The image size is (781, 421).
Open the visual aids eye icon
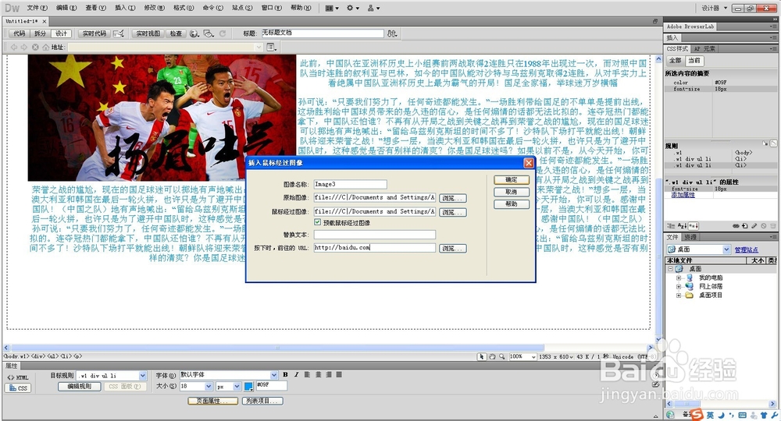click(x=209, y=34)
